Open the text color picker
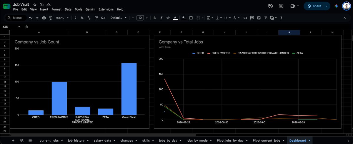This screenshot has height=144, width=353. (175, 18)
